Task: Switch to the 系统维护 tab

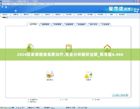Action: point(81,24)
